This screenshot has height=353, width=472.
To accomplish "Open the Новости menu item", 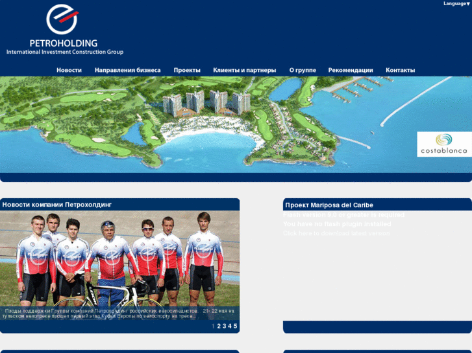I will point(69,70).
